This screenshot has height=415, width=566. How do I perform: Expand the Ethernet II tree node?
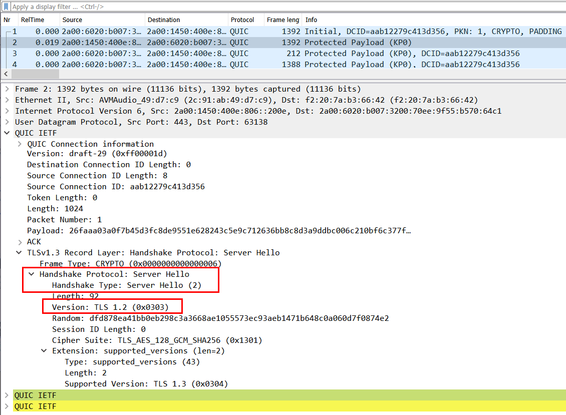pyautogui.click(x=7, y=100)
